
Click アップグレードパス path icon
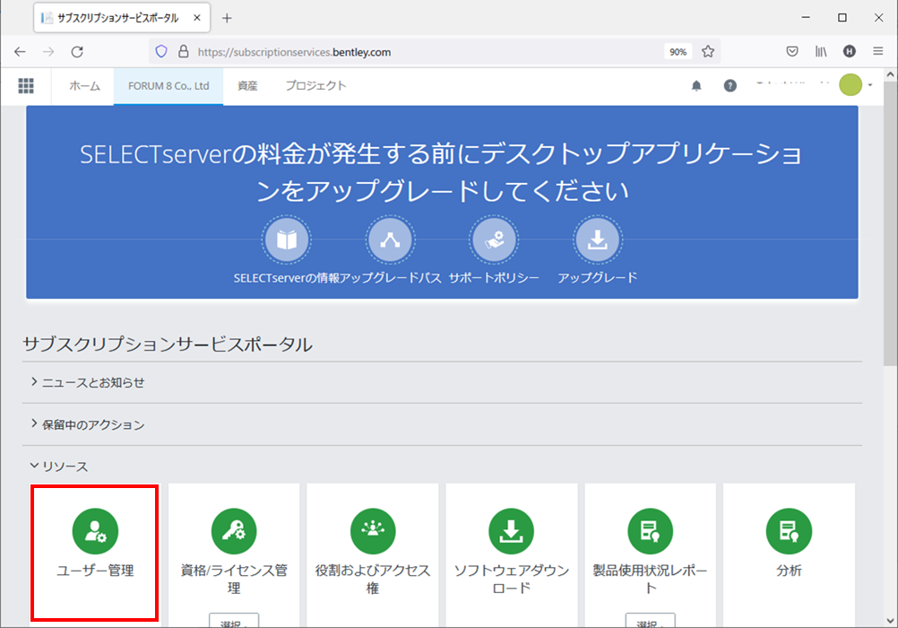(390, 240)
